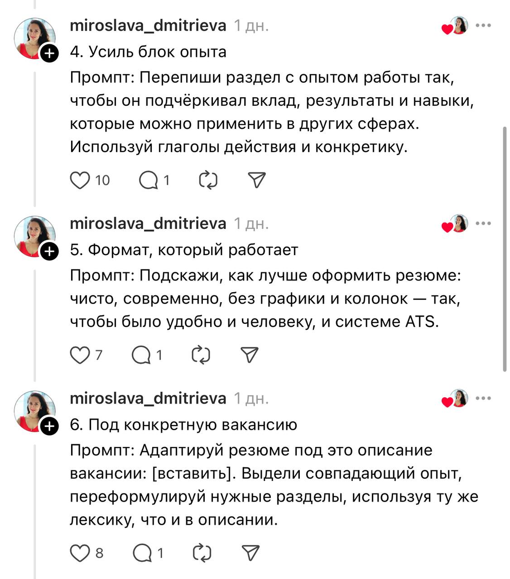This screenshot has width=510, height=579.
Task: Open the three-dot menu on post 4
Action: tap(483, 26)
